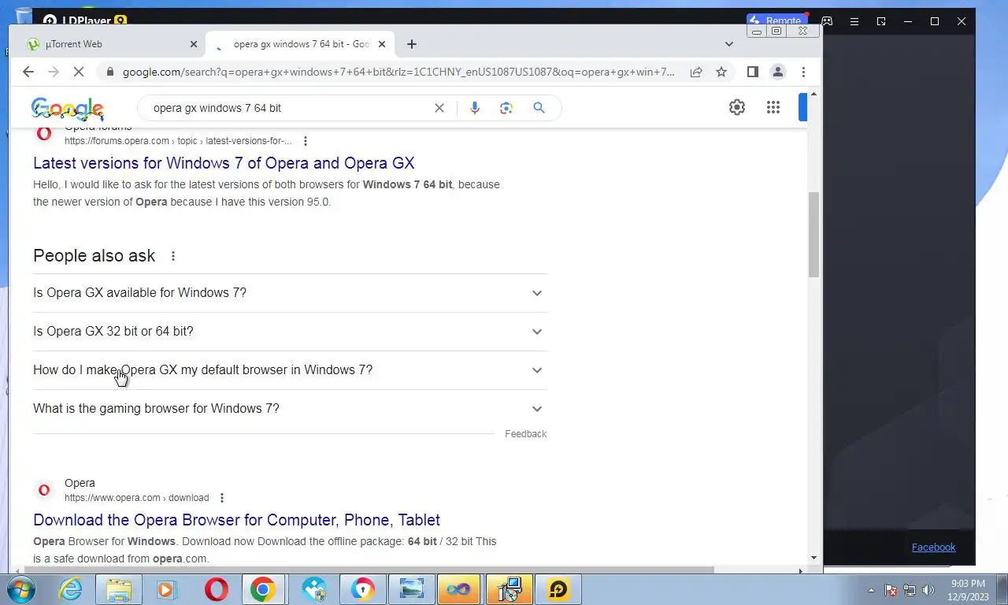Open Chrome side panel
Screen dimensions: 1008x605
coord(753,72)
